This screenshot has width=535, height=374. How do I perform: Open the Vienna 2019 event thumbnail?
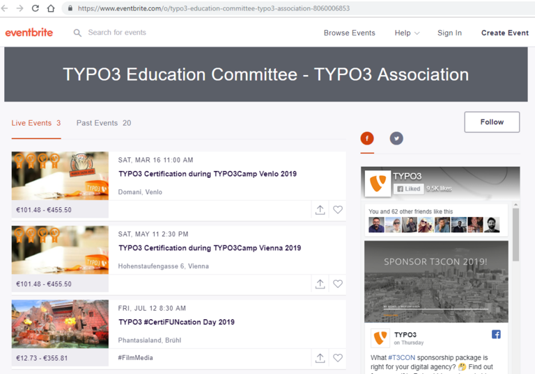[x=60, y=250]
